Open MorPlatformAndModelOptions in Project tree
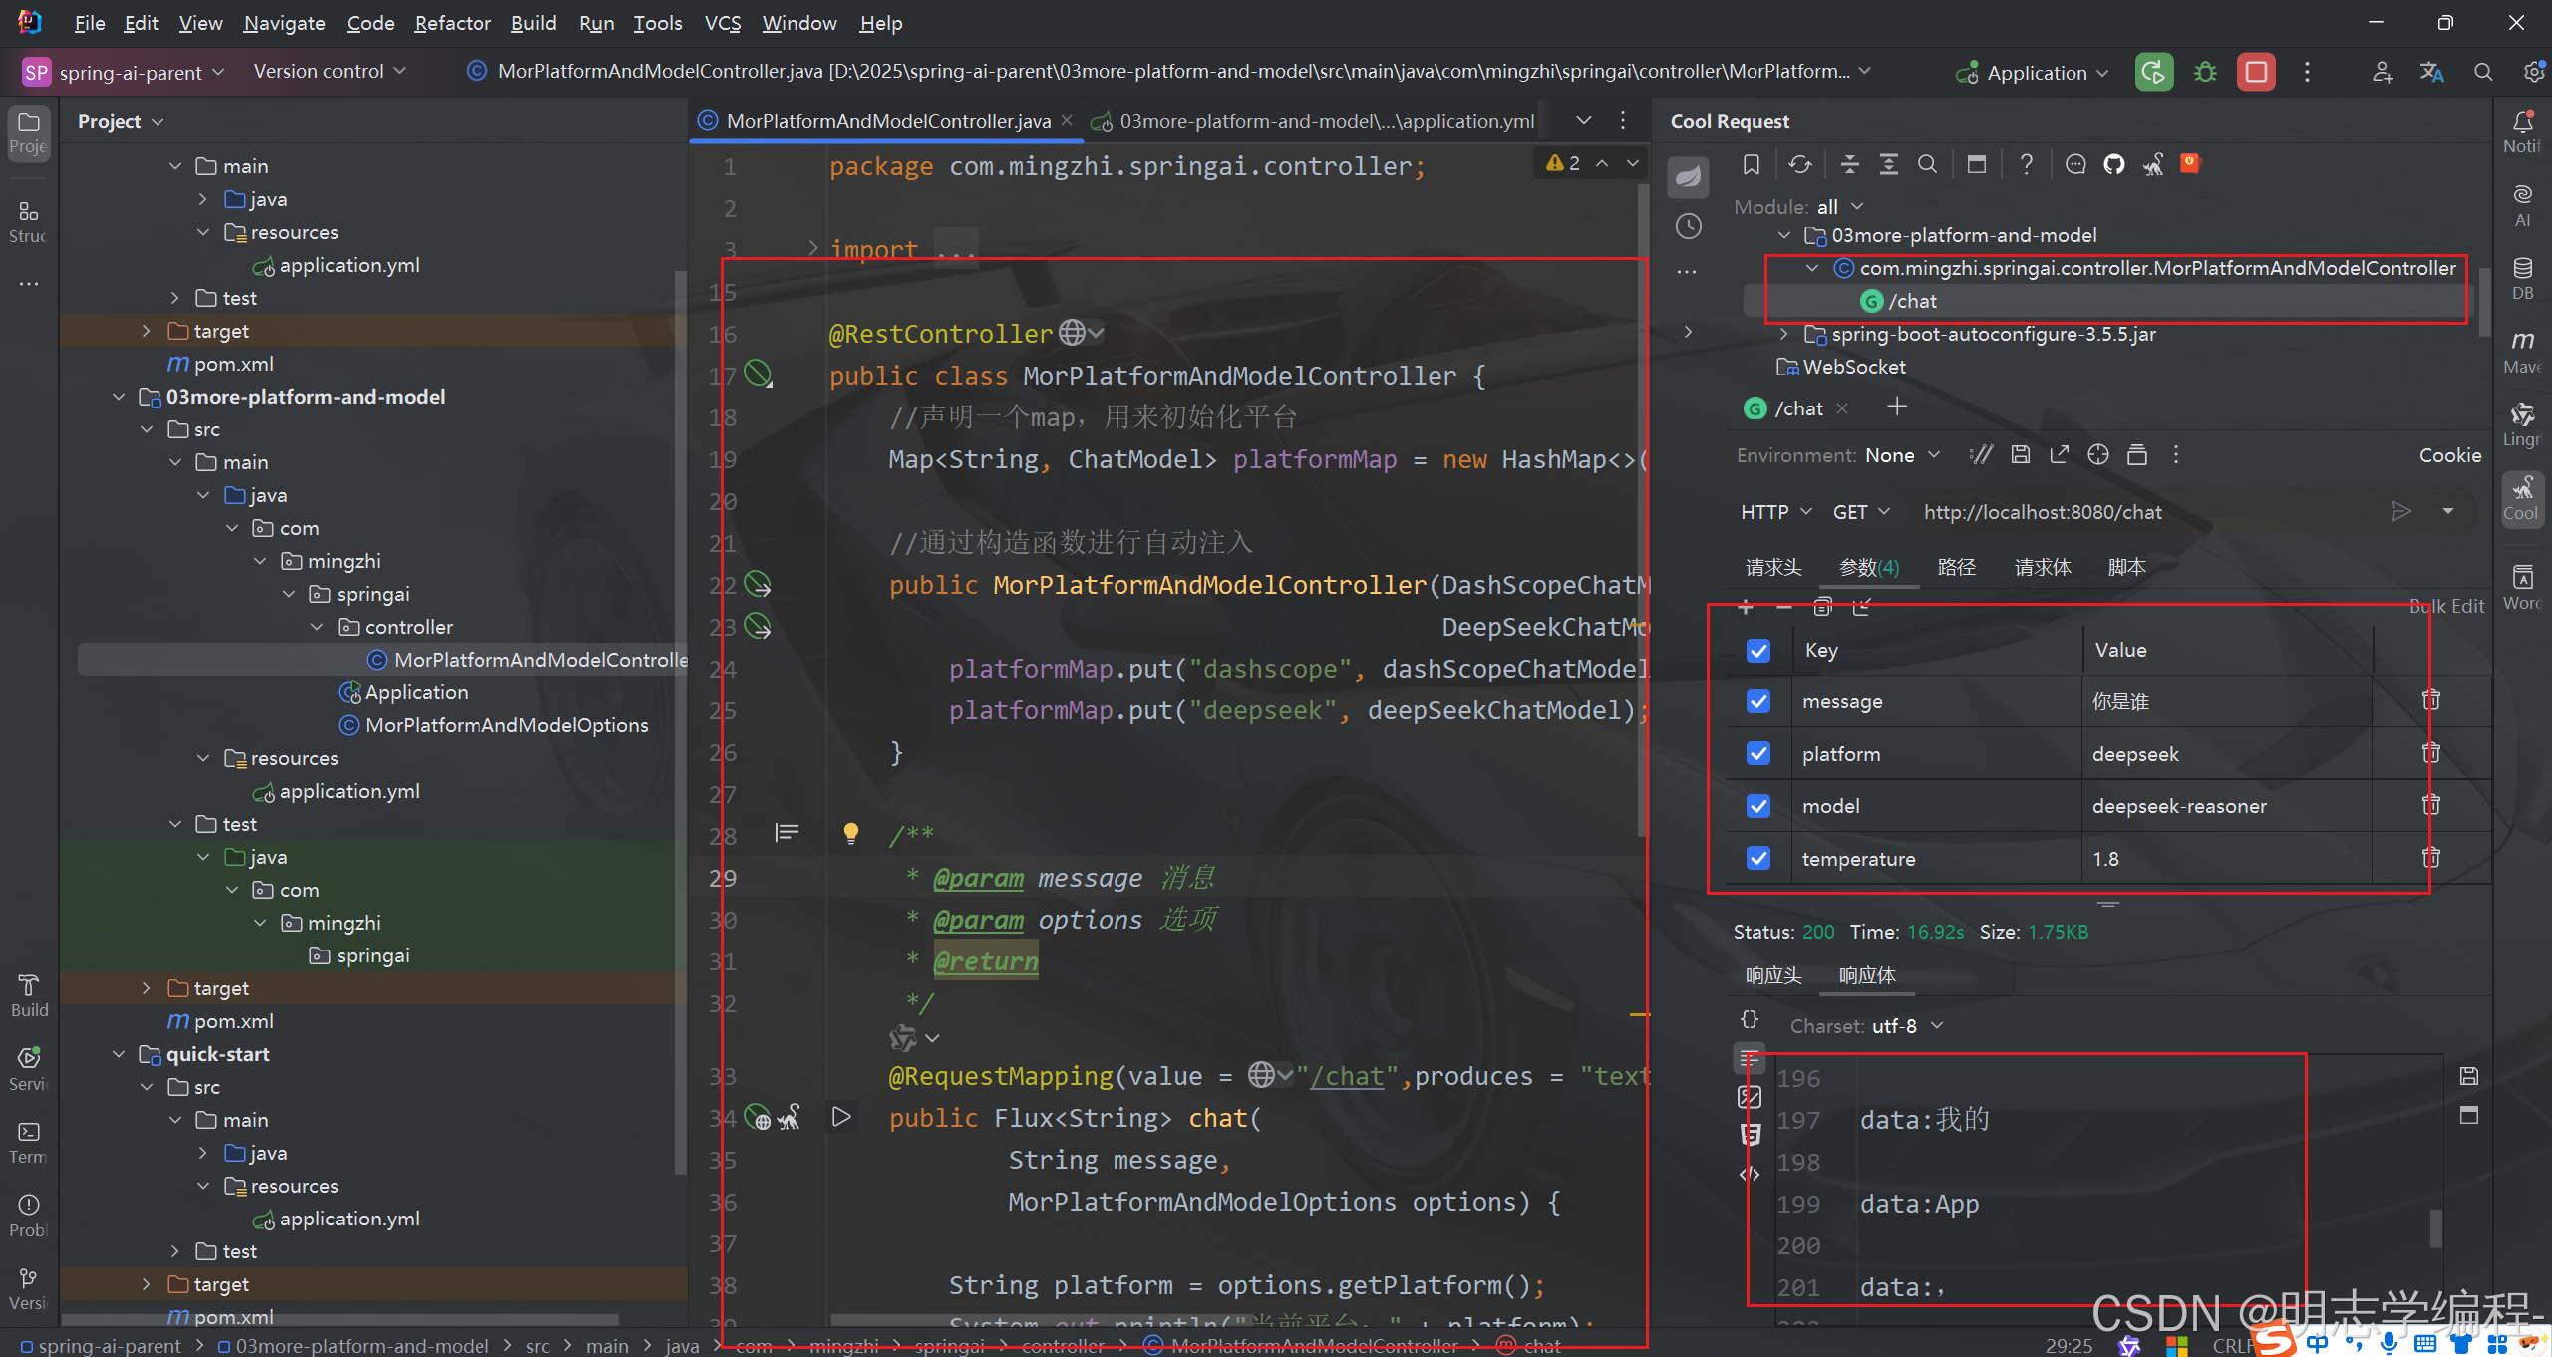This screenshot has height=1357, width=2552. click(x=506, y=725)
